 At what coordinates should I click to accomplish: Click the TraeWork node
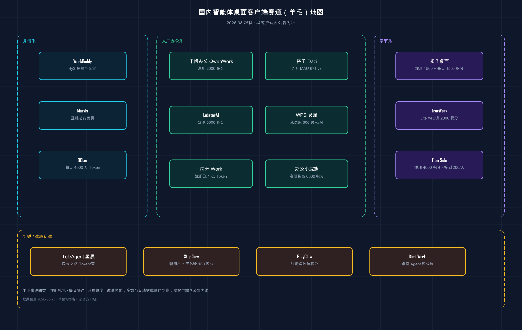[x=439, y=115]
